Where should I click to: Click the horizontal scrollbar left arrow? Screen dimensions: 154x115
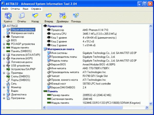[44, 108]
